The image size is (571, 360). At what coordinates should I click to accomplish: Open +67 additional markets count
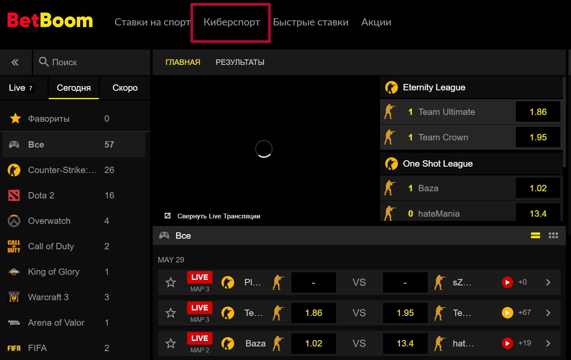(x=524, y=313)
